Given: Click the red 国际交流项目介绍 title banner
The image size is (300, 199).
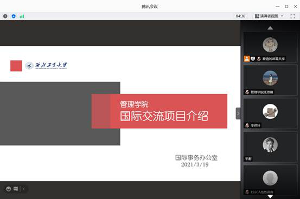Looking at the screenshot, I should click(159, 111).
